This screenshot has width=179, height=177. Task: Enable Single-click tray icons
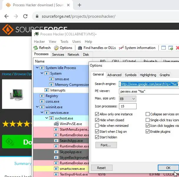click(147, 120)
